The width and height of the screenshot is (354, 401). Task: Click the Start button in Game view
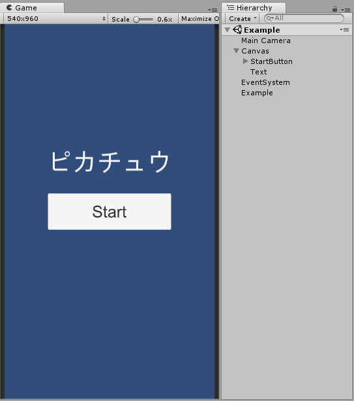coord(110,212)
